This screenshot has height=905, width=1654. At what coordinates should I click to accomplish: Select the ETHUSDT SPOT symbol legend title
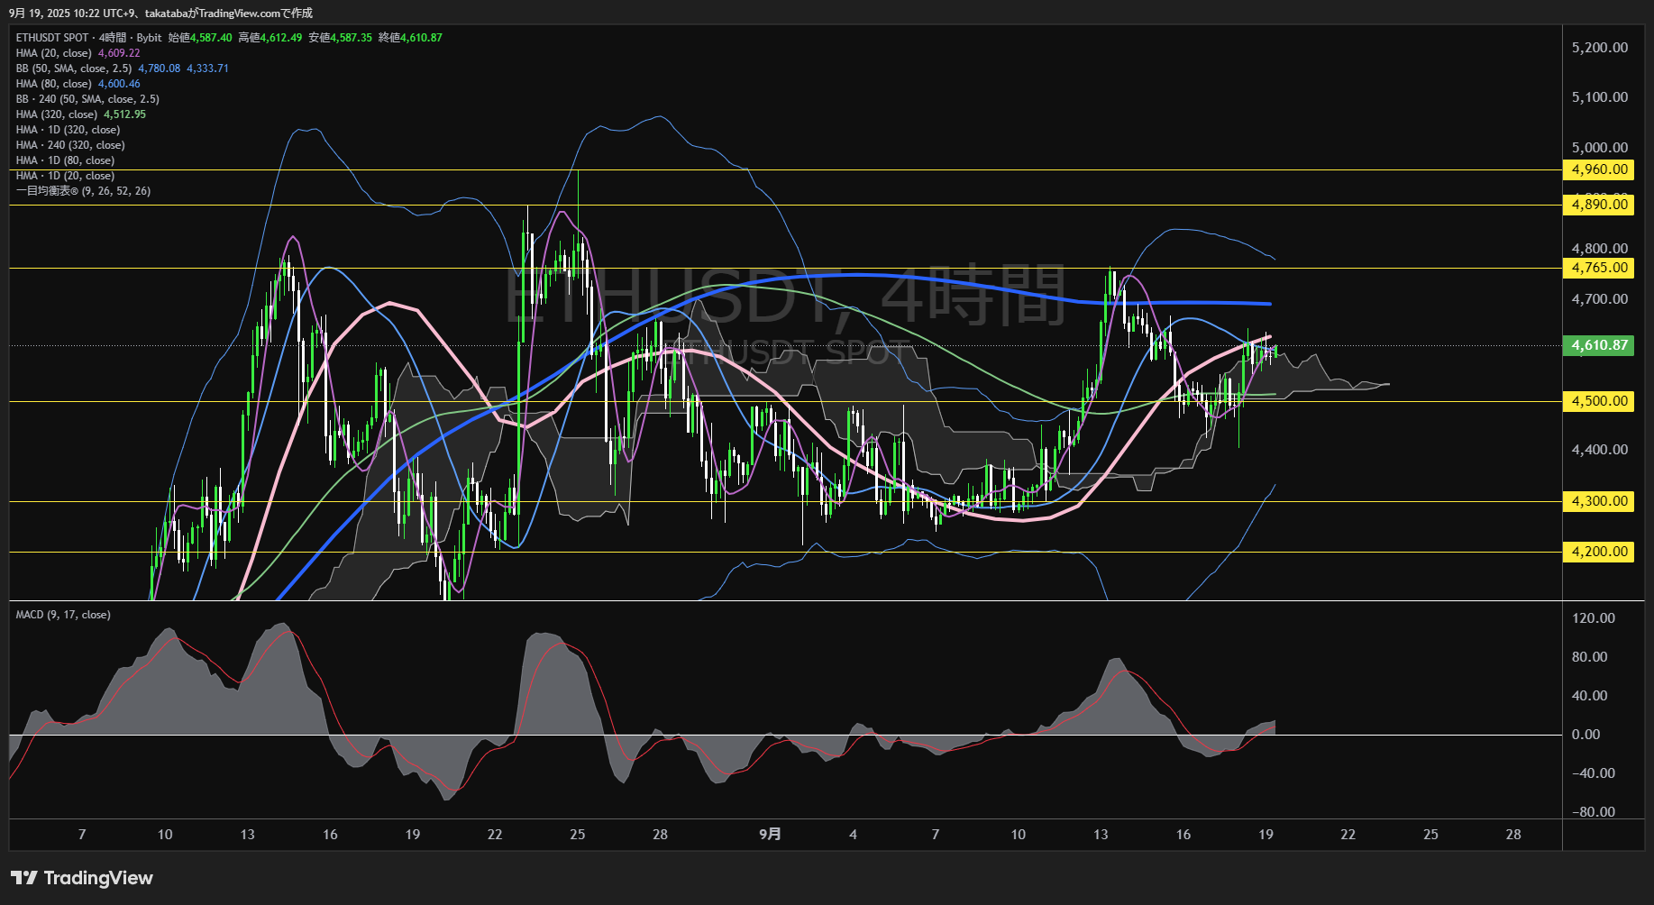pos(88,38)
